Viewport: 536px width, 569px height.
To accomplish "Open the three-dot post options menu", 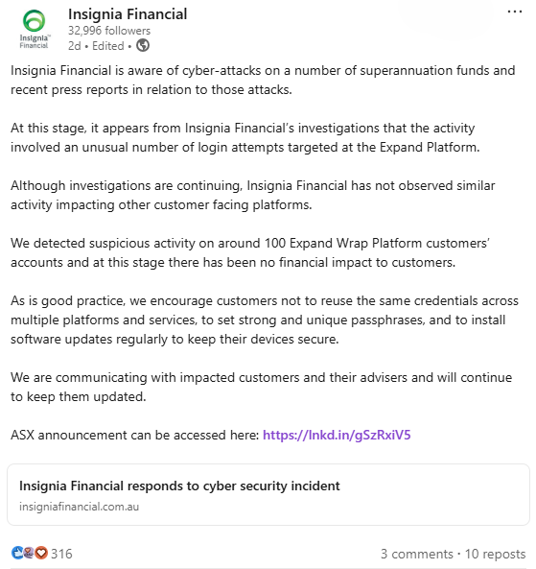I will pos(515,12).
